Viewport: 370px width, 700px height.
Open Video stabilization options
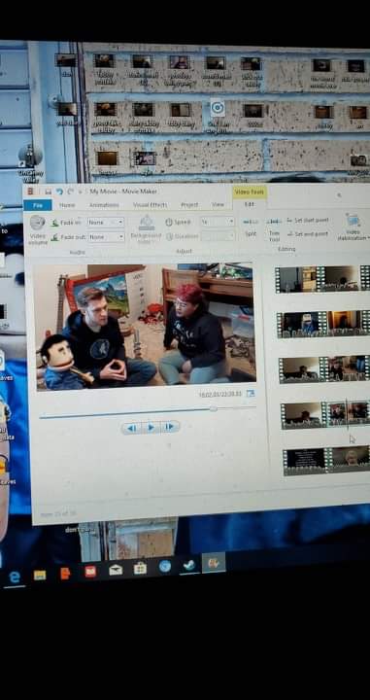coord(353,227)
